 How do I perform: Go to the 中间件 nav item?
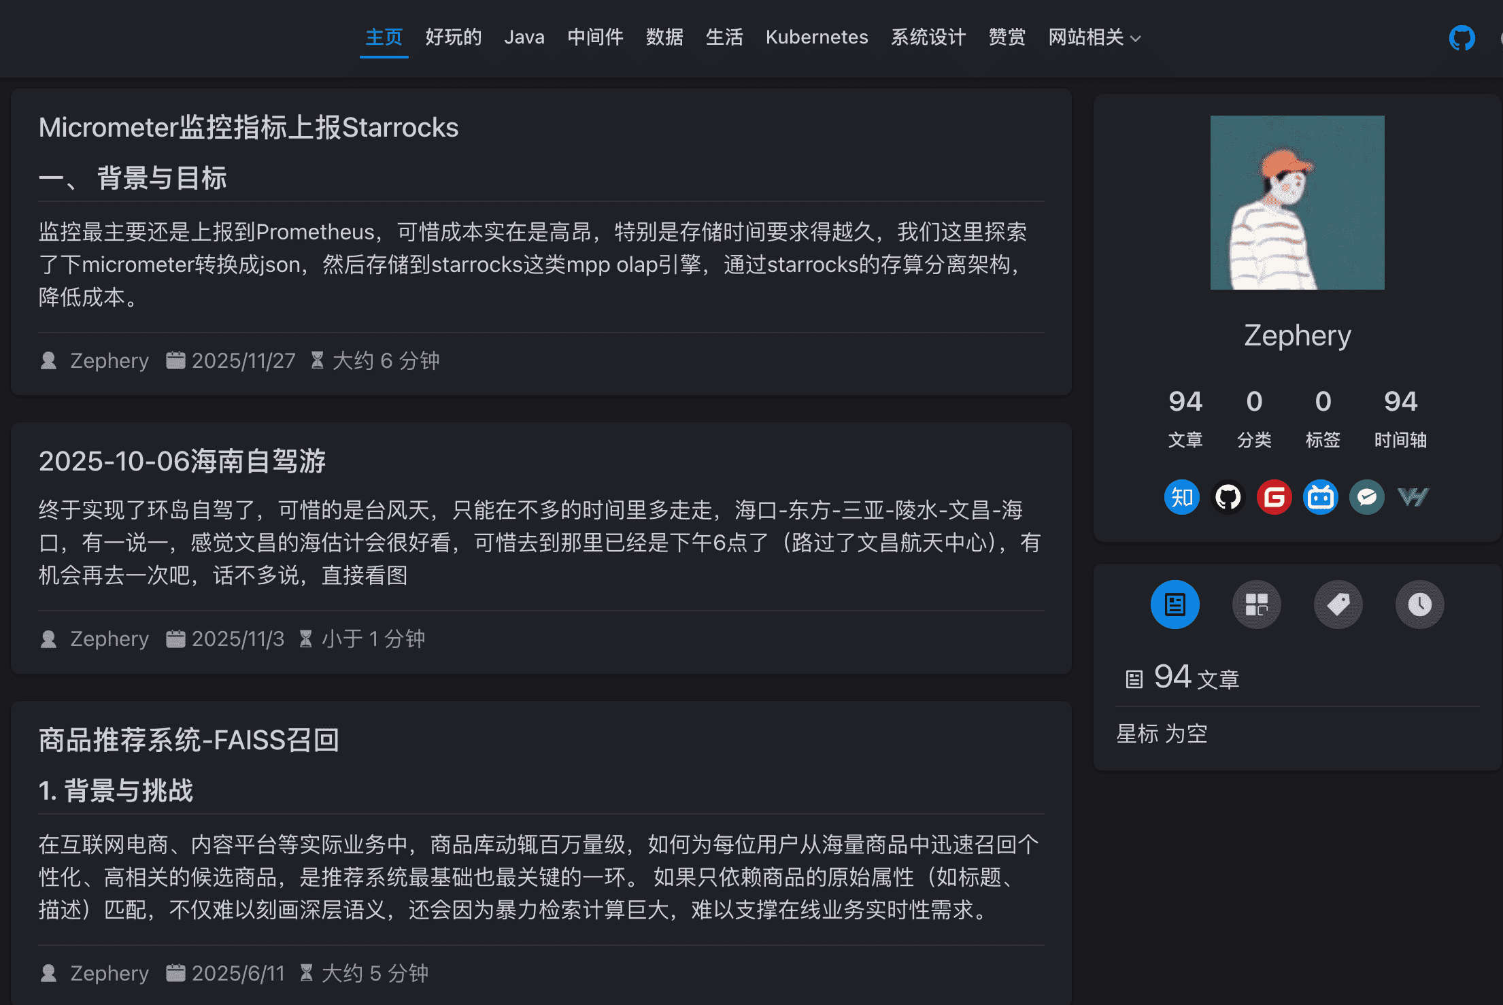click(x=595, y=37)
